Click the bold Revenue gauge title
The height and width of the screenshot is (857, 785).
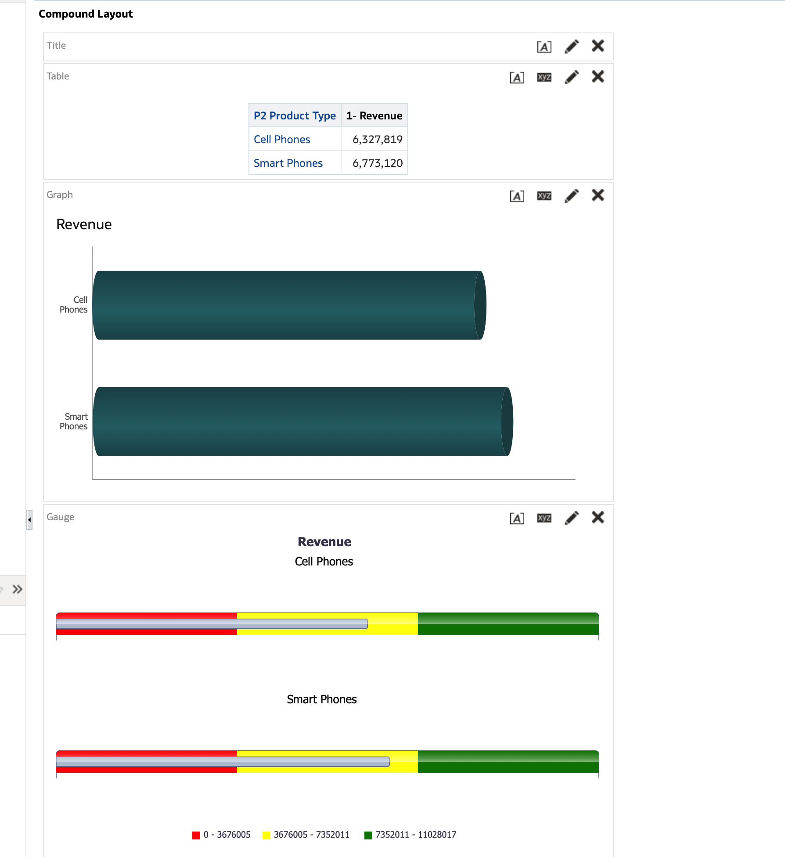(x=324, y=542)
